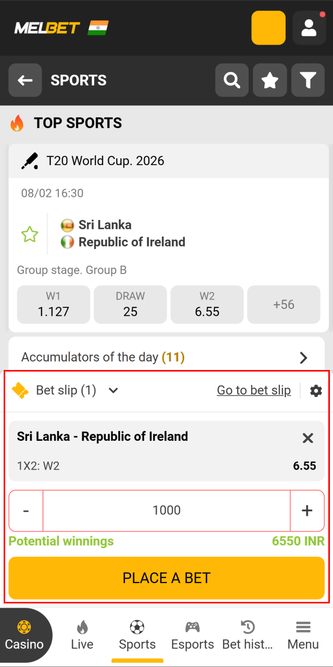Screen dimensions: 333x667
Task: Open the Menu tab bottom right
Action: [303, 635]
